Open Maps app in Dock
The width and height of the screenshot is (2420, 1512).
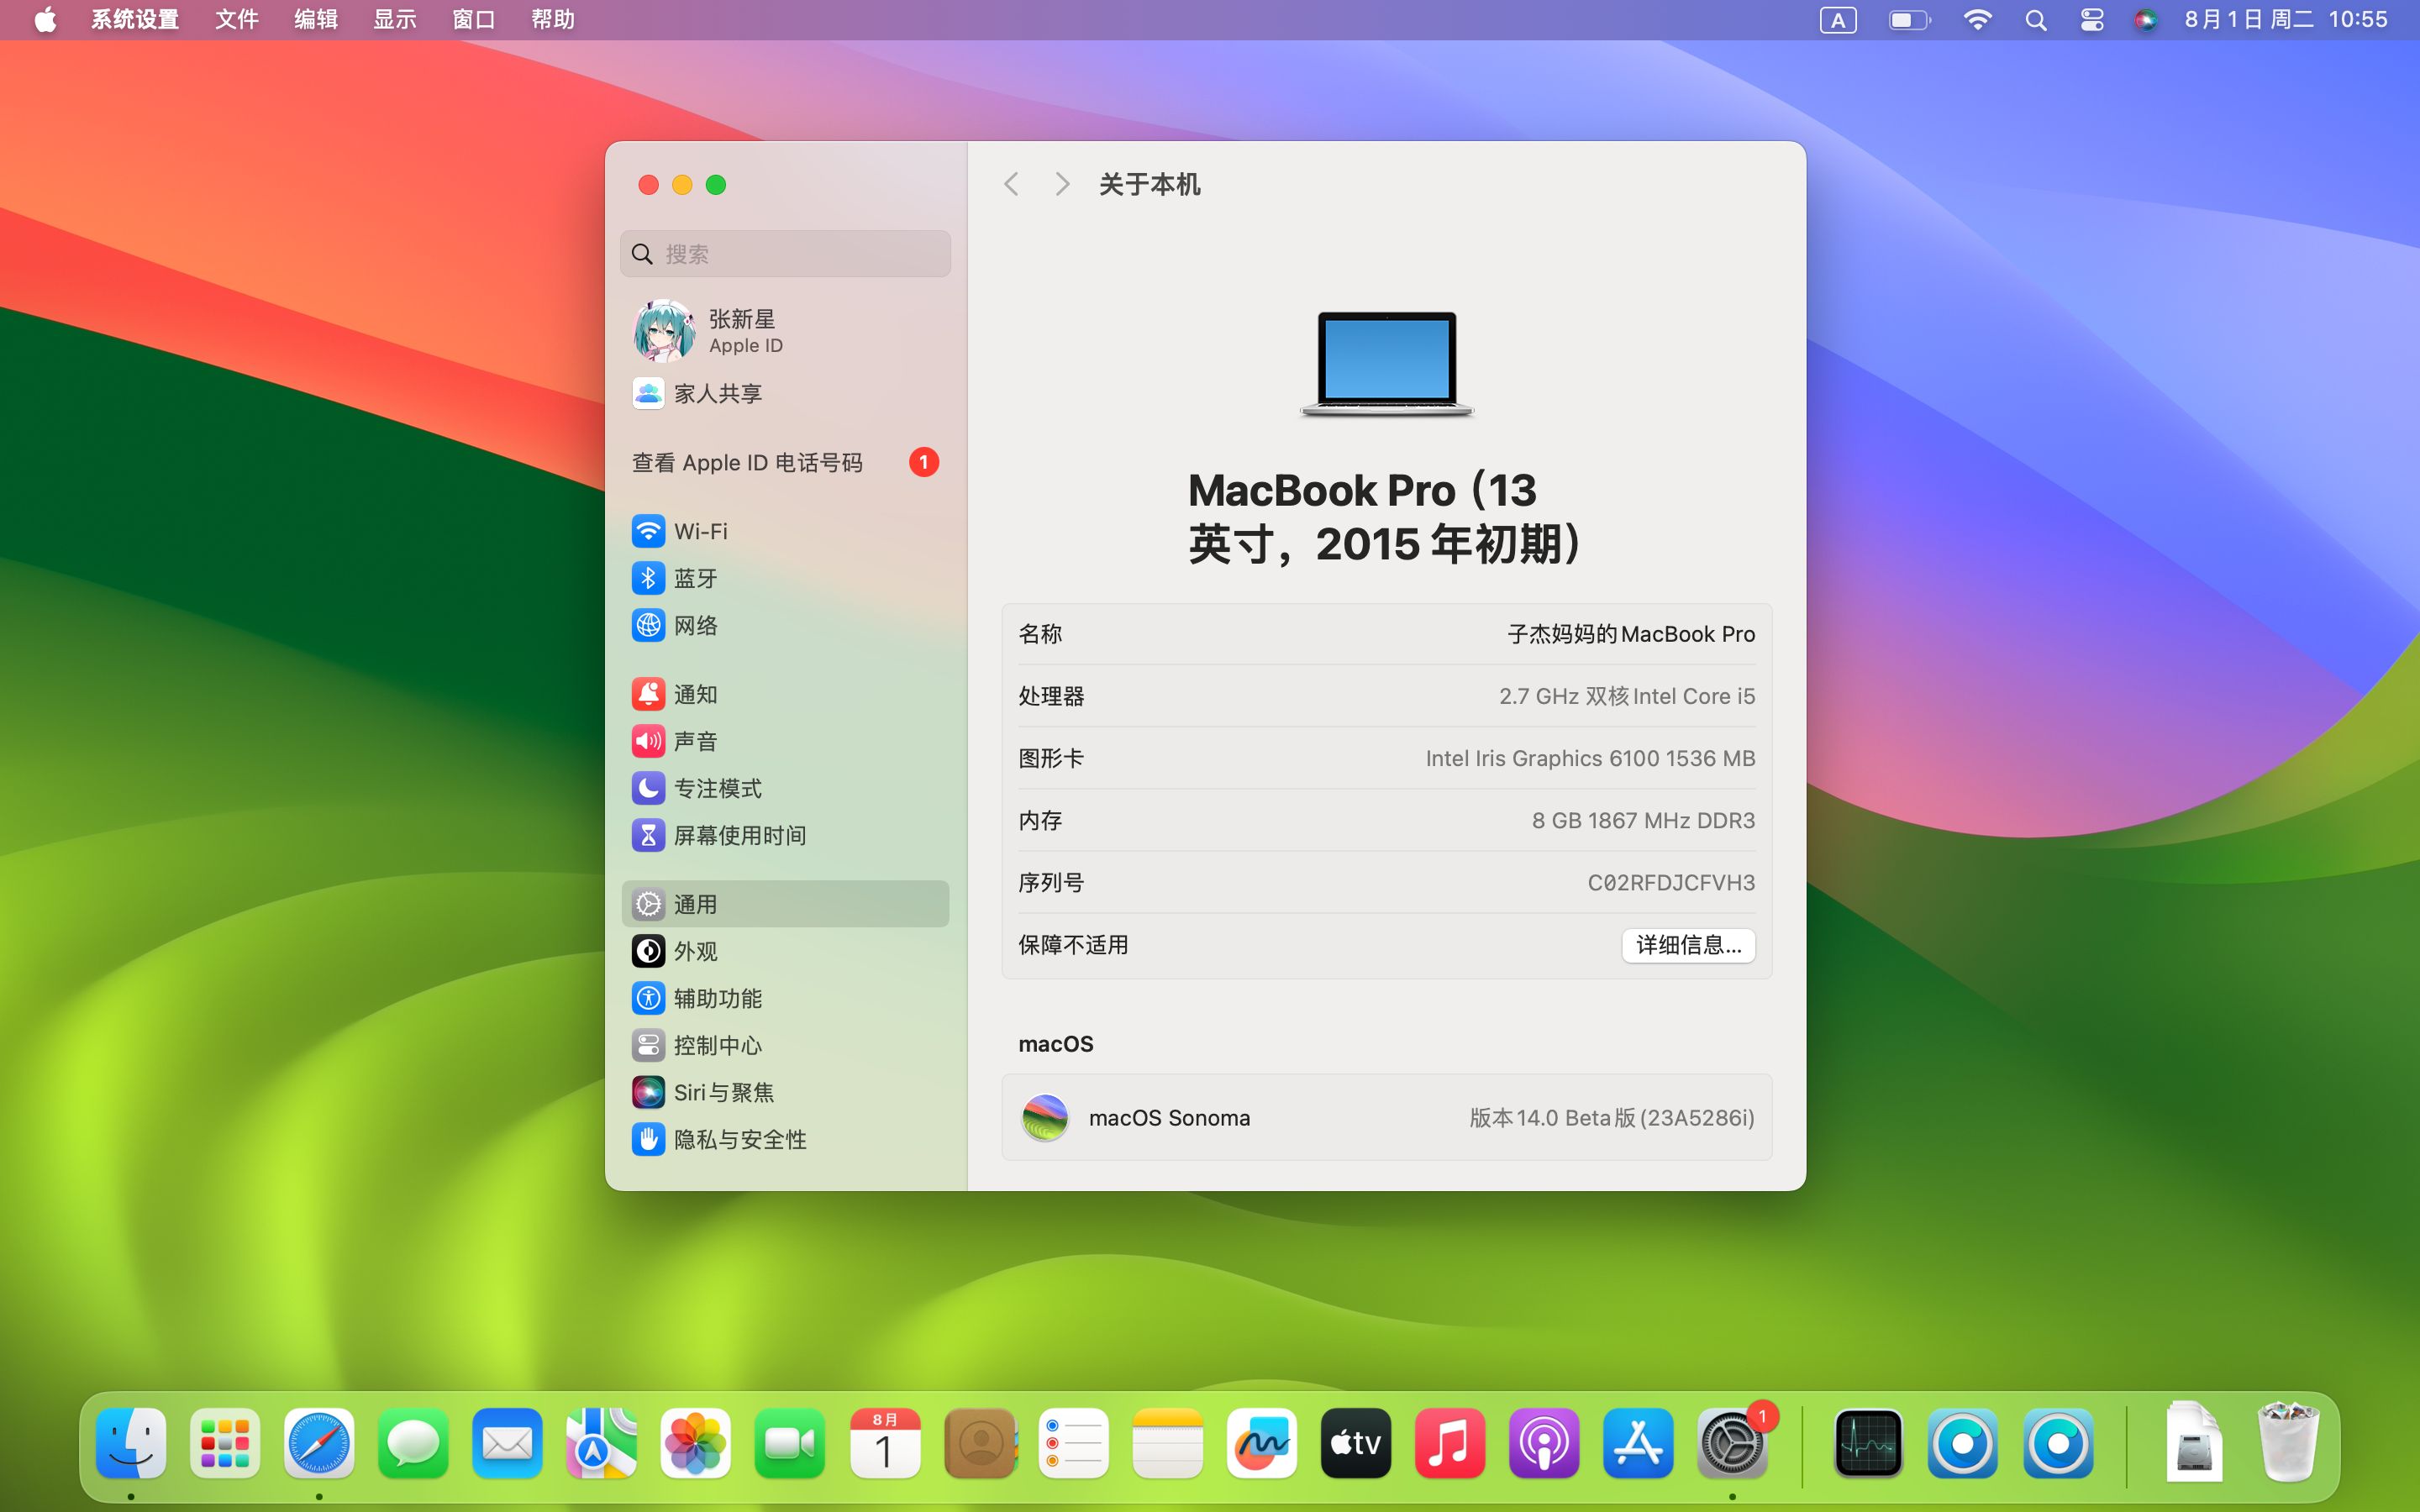[601, 1443]
